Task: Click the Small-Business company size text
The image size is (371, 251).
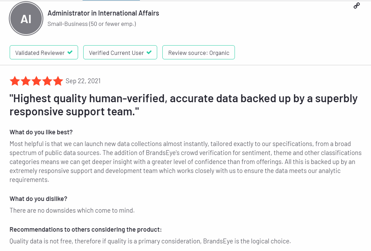Action: click(x=92, y=24)
